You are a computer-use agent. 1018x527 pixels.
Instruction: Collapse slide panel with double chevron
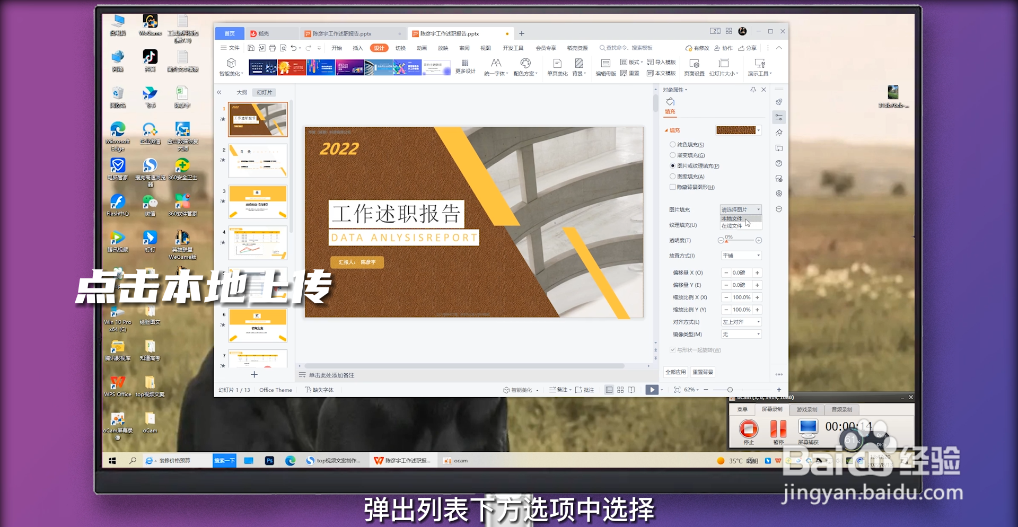coord(219,92)
